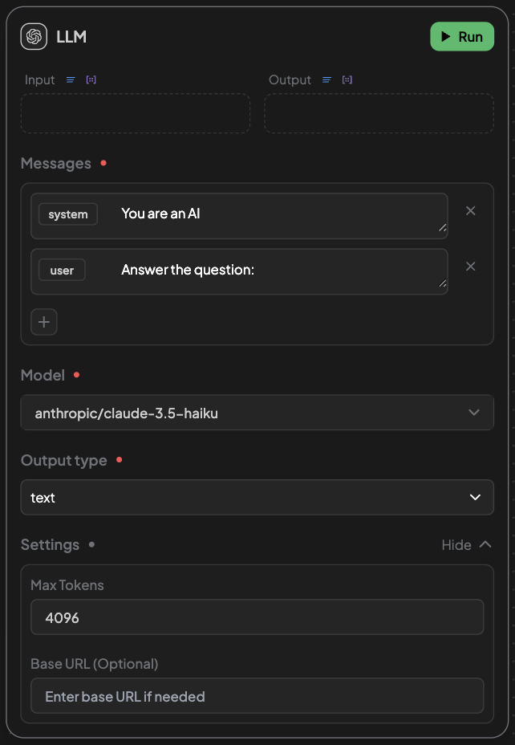Screen dimensions: 515x745
Task: Focus the Max Tokens field showing 4096
Action: coord(257,617)
